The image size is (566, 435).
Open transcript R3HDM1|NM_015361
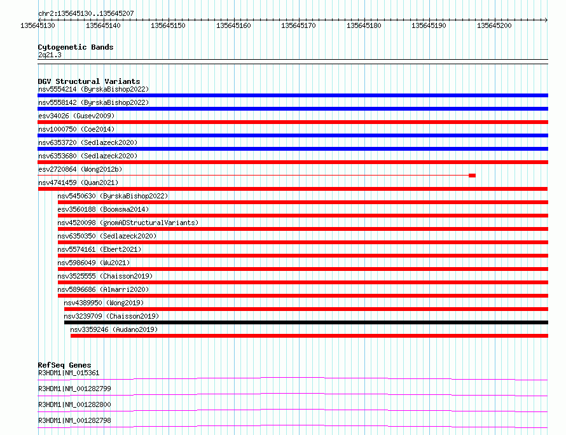pos(69,373)
